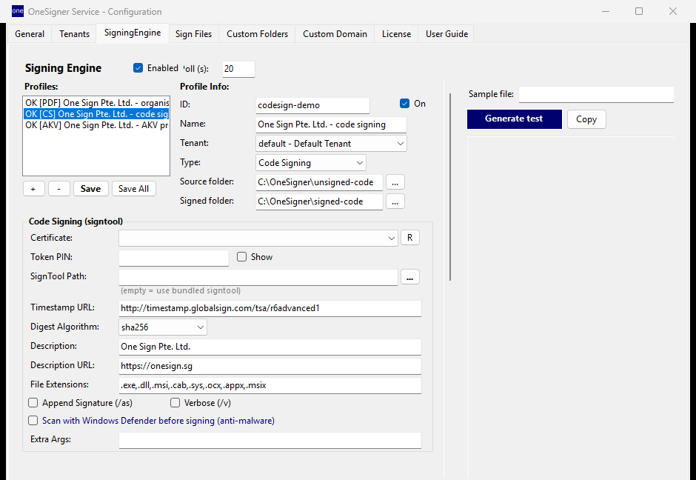Close the OneSigner Configuration window
The image size is (696, 480).
click(x=673, y=11)
